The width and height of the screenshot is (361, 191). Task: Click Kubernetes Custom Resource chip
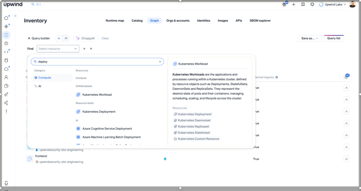tap(196, 139)
